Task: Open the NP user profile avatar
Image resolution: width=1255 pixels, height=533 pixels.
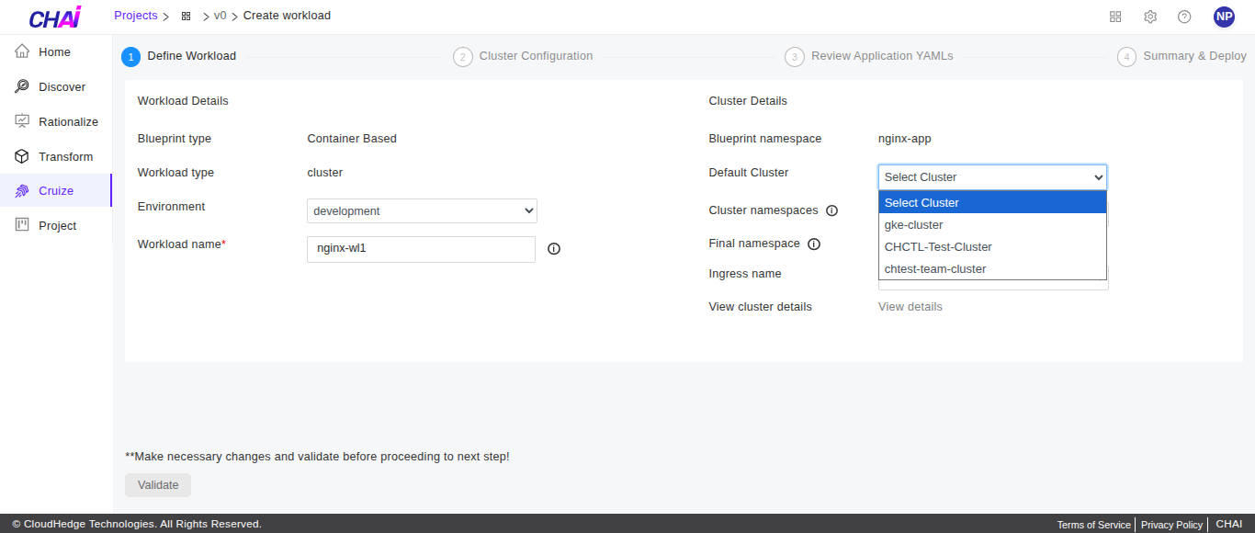Action: click(x=1224, y=17)
